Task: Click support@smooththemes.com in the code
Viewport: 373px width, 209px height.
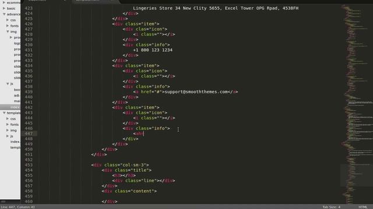Action: point(196,92)
